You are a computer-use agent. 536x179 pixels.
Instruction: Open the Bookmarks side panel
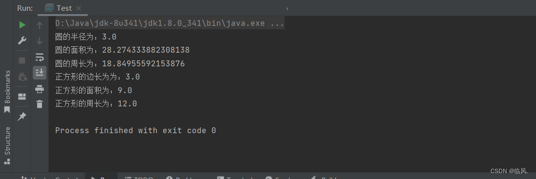(7, 92)
